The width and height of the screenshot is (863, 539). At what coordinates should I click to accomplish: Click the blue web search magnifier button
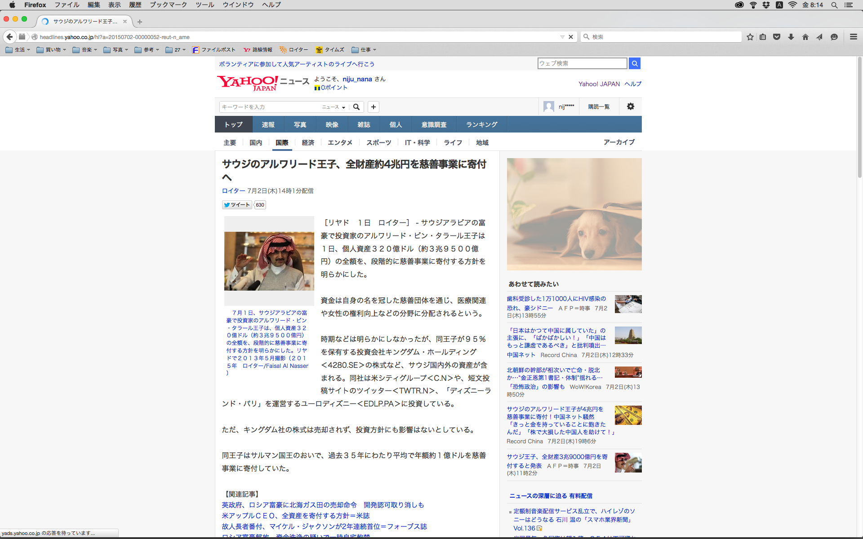coord(635,63)
